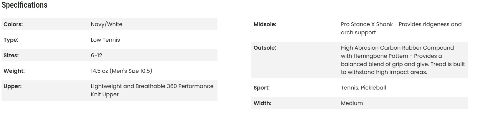Click the 'arch support' midsole text line
Viewport: 478px width, 113px height.
coord(358,33)
